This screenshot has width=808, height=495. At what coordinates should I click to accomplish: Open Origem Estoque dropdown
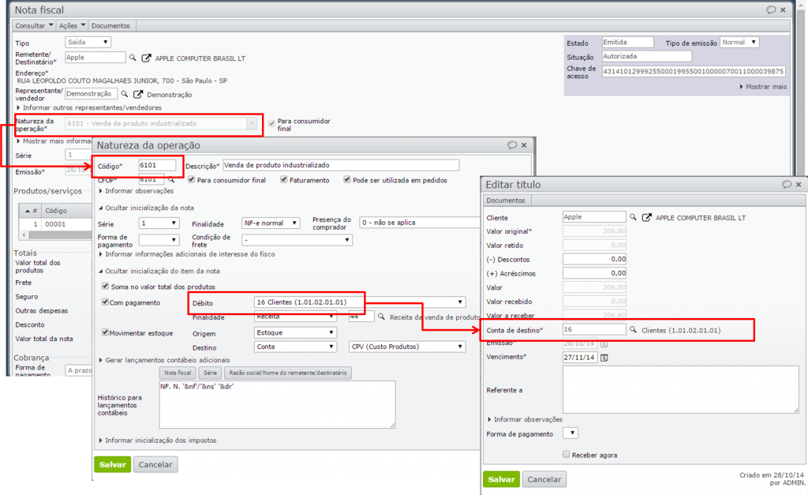[x=295, y=332]
